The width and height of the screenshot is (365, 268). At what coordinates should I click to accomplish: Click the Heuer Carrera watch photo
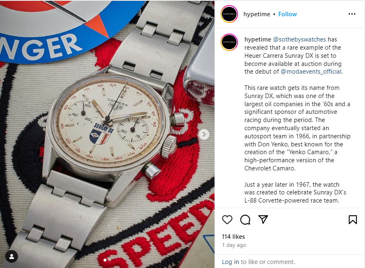click(x=107, y=134)
